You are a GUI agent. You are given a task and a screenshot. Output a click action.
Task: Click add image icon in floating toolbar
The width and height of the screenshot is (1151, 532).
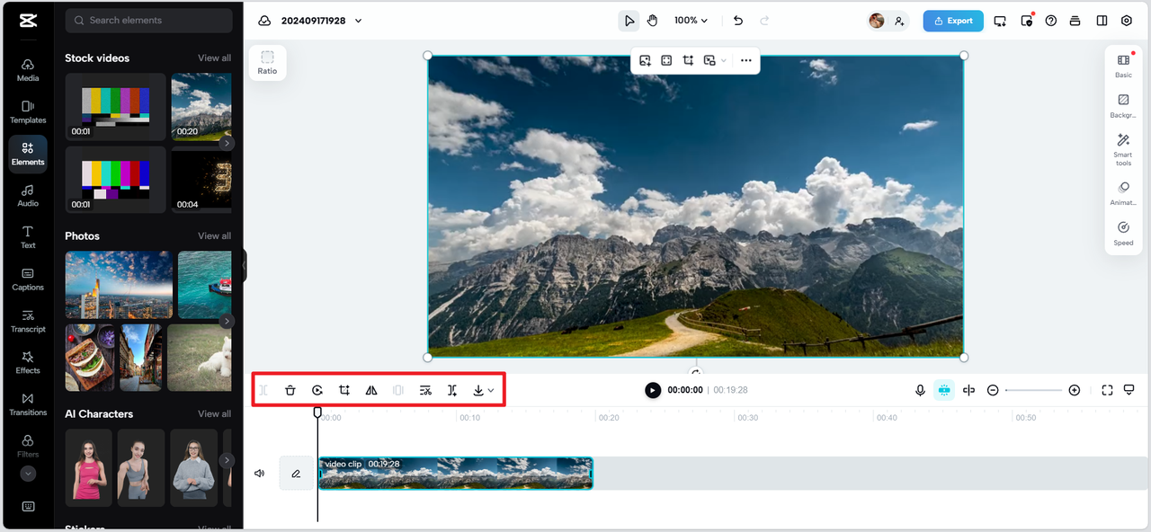click(x=646, y=60)
